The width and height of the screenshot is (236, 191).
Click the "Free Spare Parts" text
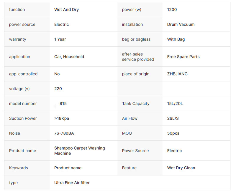(183, 57)
